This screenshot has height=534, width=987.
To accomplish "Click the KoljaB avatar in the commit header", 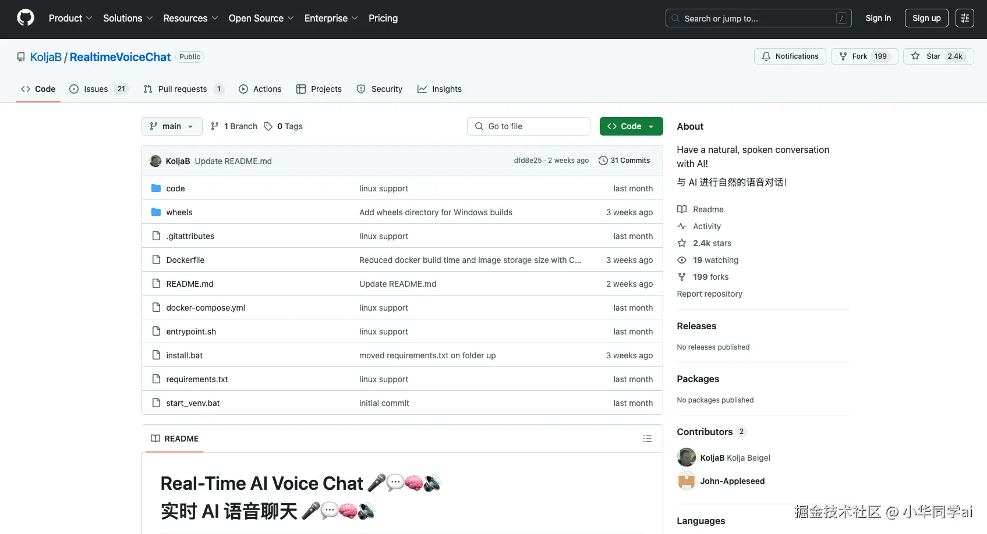I will [x=155, y=161].
